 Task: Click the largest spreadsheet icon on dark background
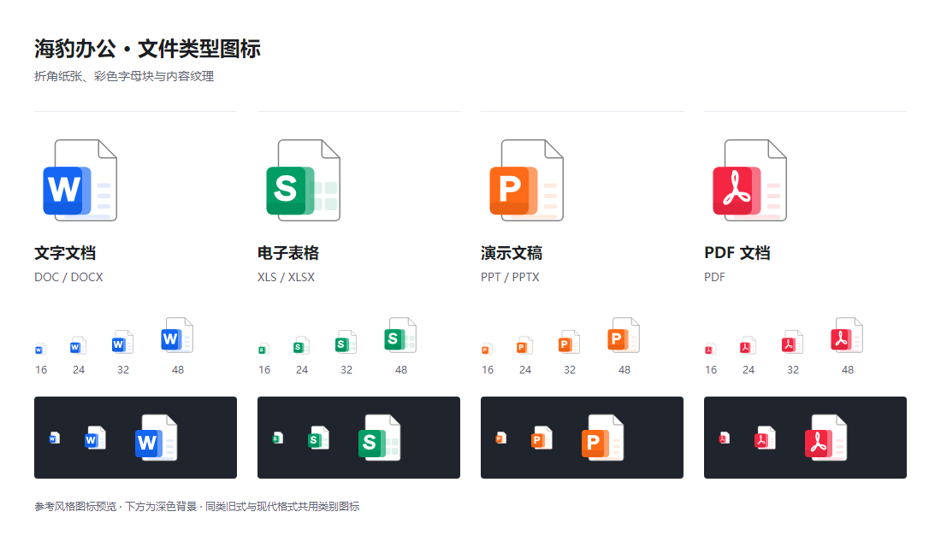(379, 438)
